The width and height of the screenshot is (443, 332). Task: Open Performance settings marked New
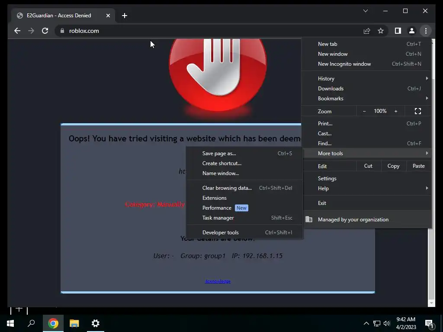[x=244, y=208]
